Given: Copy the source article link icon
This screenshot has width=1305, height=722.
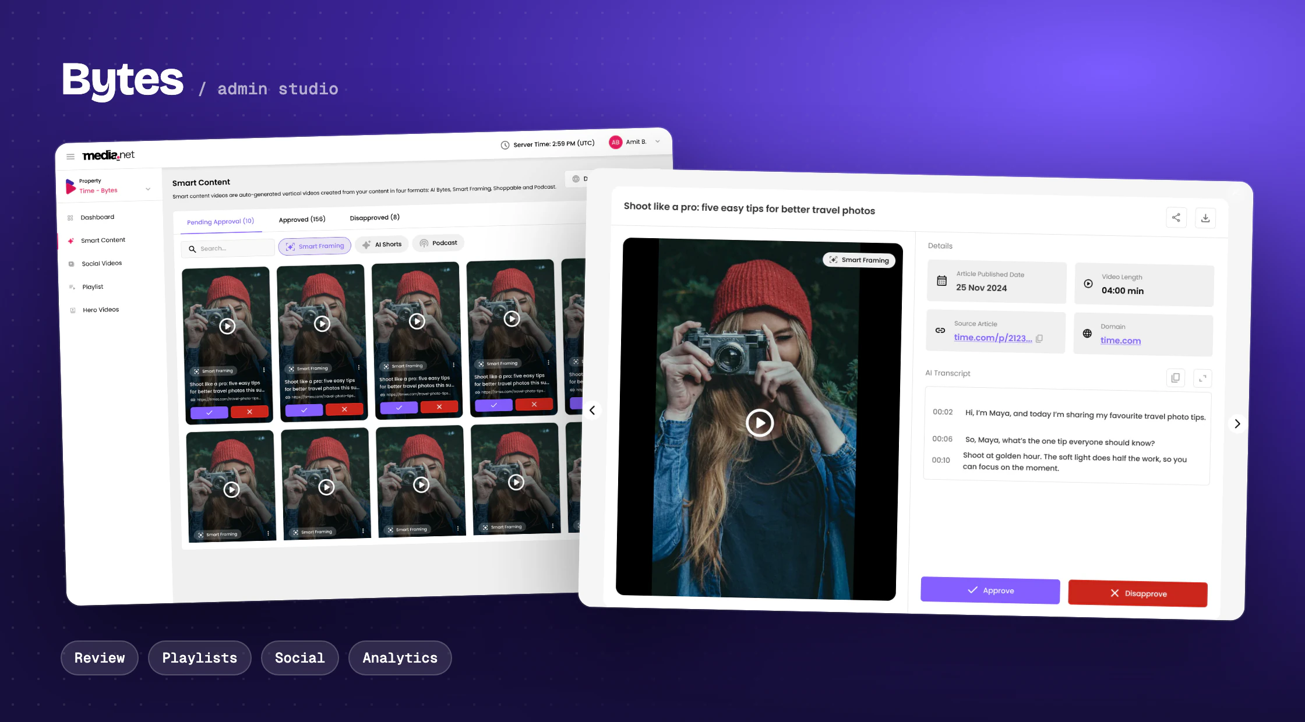Looking at the screenshot, I should 1039,338.
